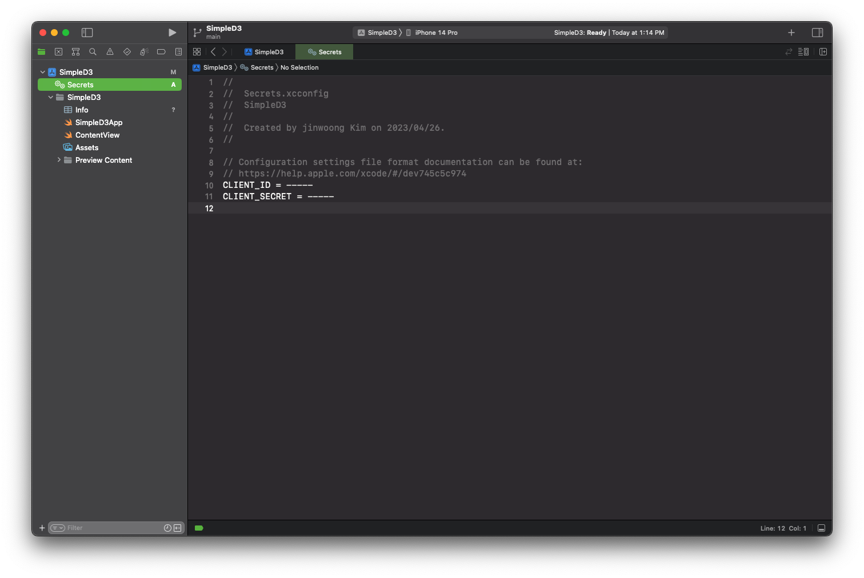Open the Assets catalog

(110, 147)
